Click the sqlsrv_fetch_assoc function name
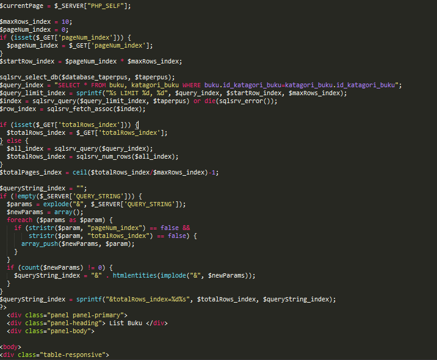 [x=80, y=109]
